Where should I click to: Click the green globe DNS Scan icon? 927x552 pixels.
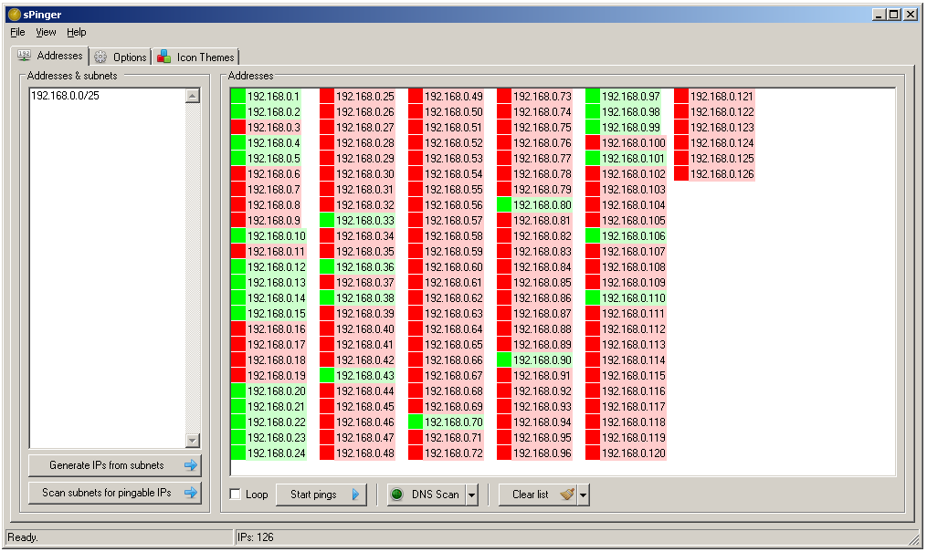click(x=396, y=495)
